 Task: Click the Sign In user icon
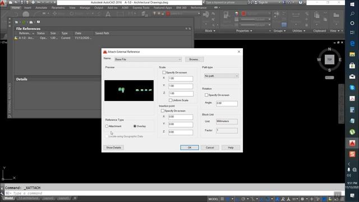[256, 2]
